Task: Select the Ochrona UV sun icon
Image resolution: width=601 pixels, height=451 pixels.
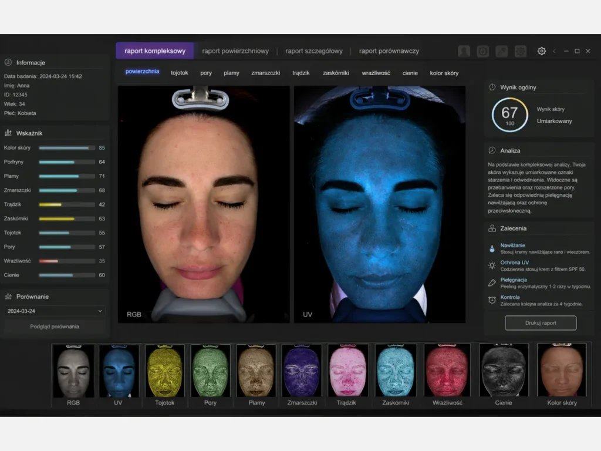Action: [492, 265]
